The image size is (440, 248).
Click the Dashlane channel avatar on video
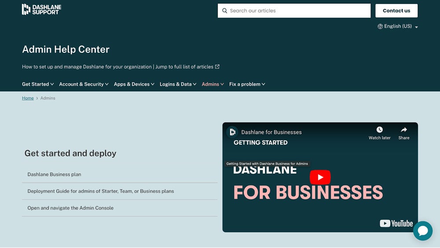pyautogui.click(x=232, y=132)
